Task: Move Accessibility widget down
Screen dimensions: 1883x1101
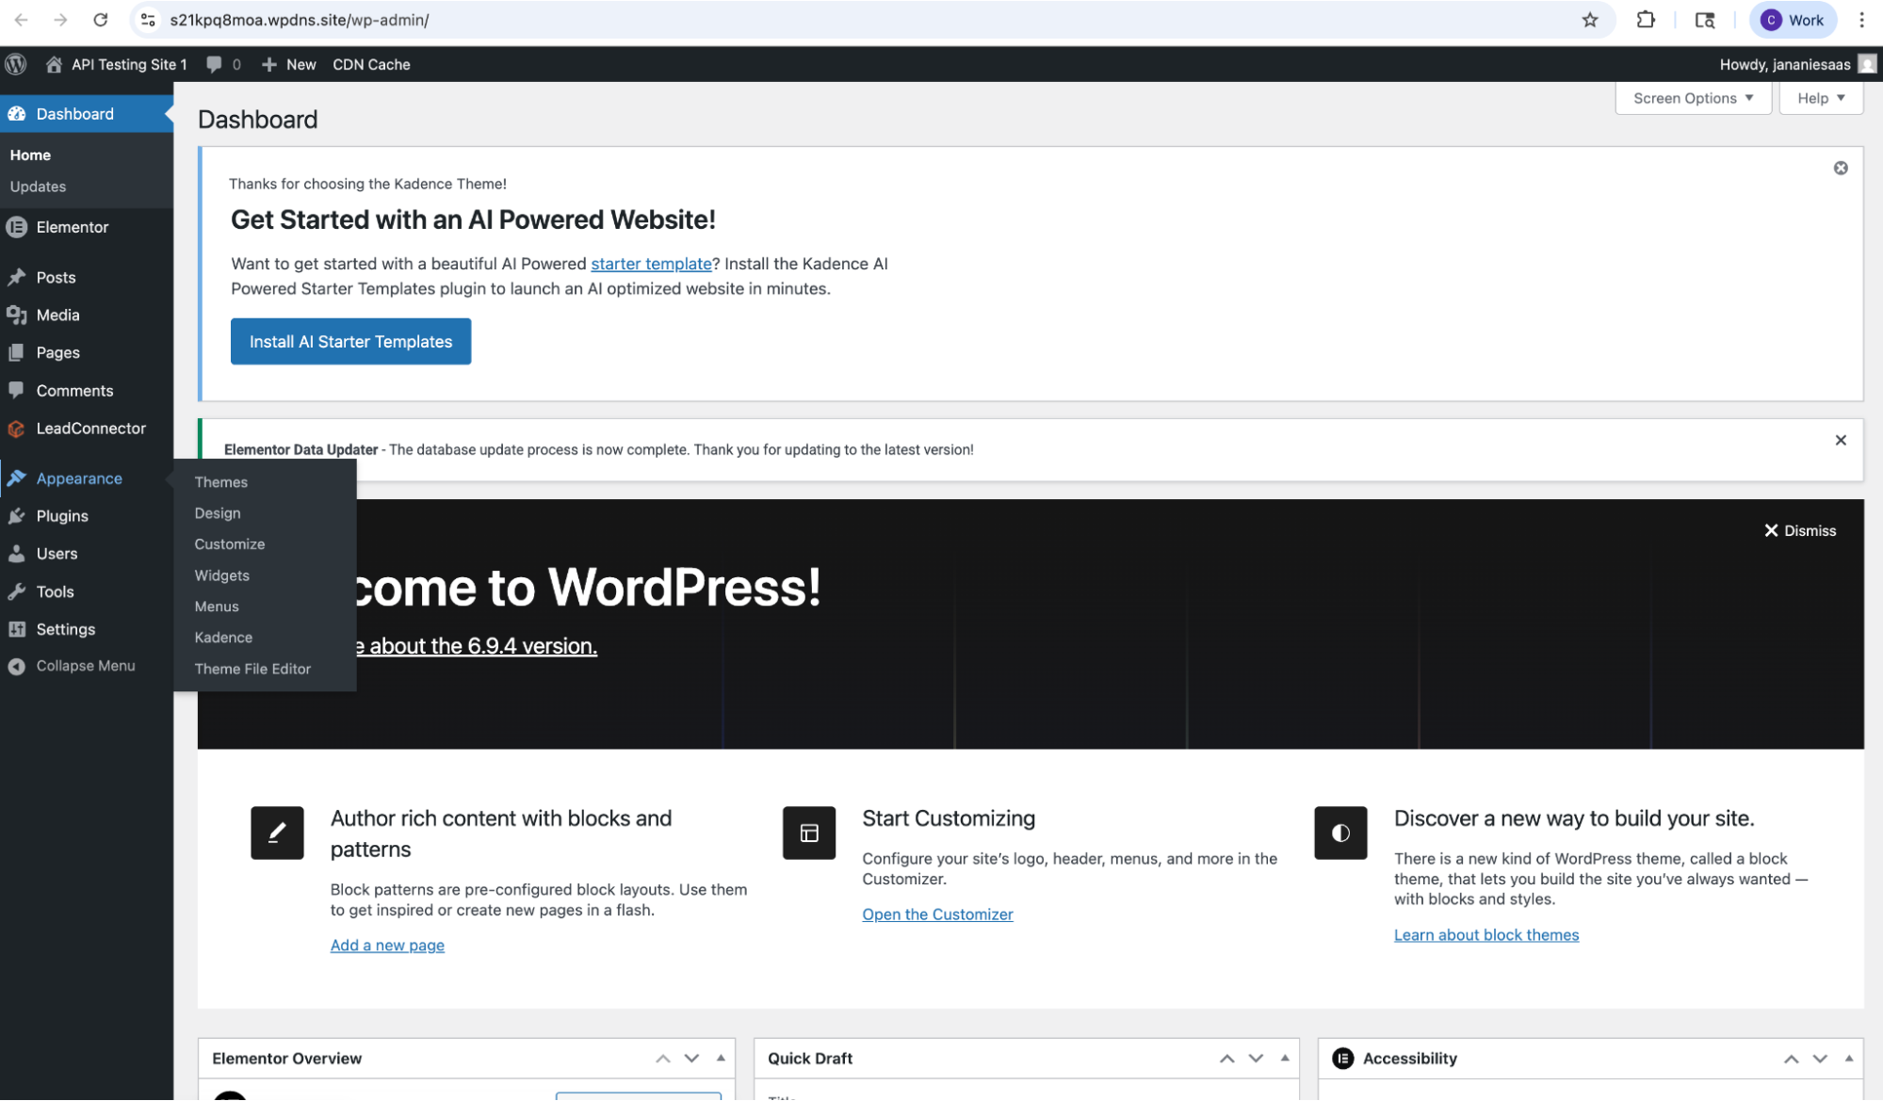Action: (1820, 1059)
